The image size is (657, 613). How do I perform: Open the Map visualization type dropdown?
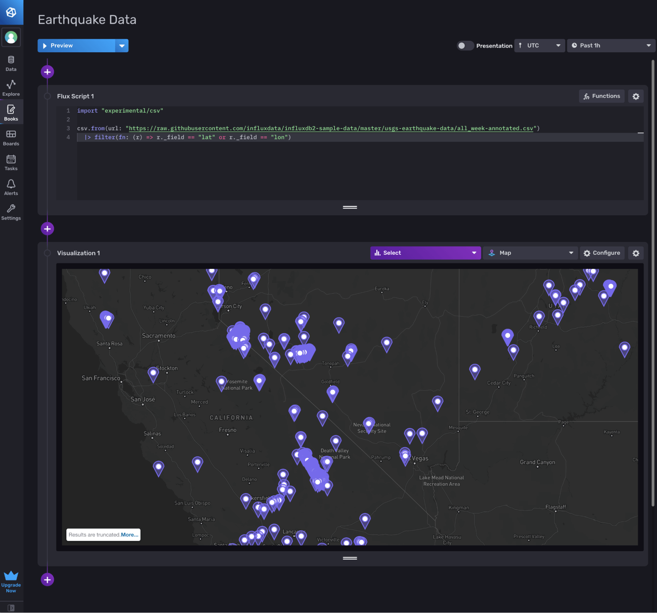(530, 253)
